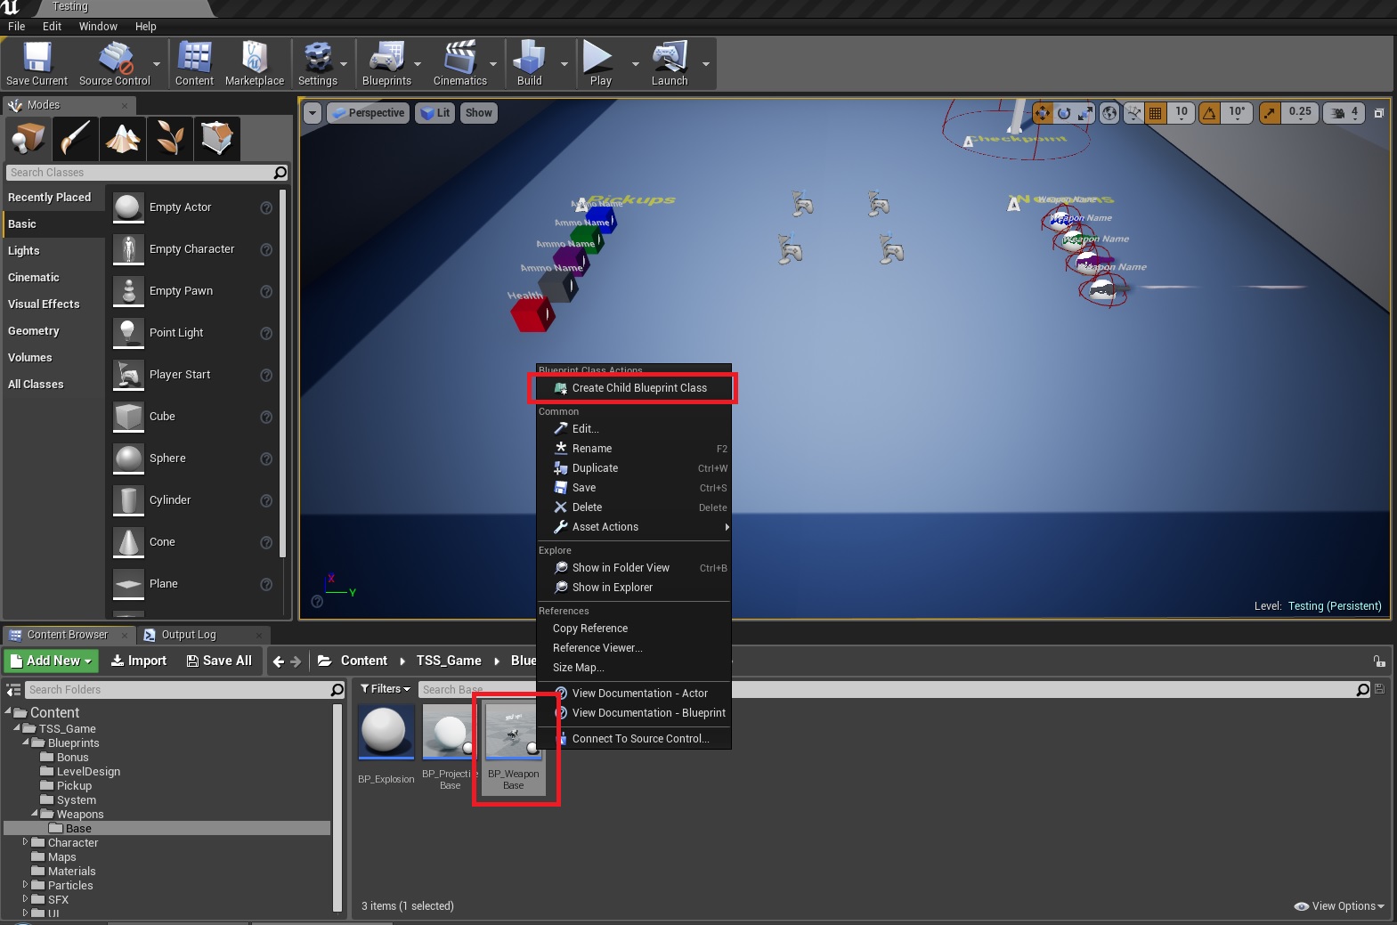Image resolution: width=1397 pixels, height=925 pixels.
Task: Select Duplicate from the context menu
Action: pos(595,468)
